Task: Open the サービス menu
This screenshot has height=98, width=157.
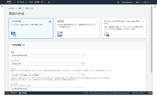Action: tap(21, 2)
